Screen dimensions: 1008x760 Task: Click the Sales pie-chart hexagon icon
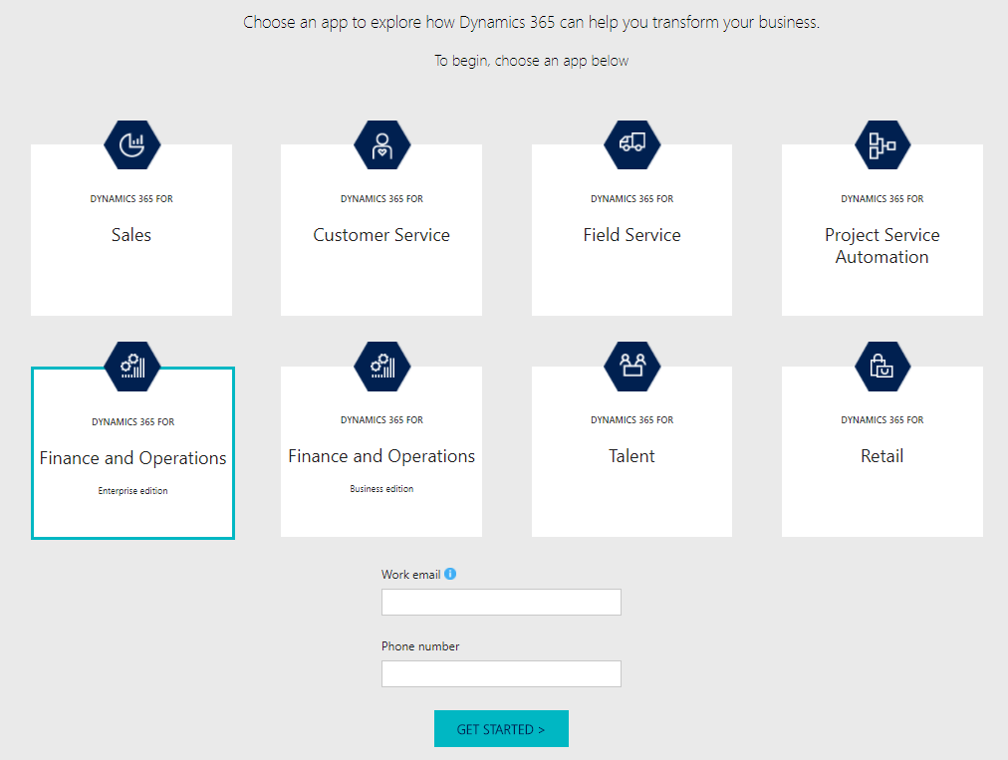tap(131, 144)
